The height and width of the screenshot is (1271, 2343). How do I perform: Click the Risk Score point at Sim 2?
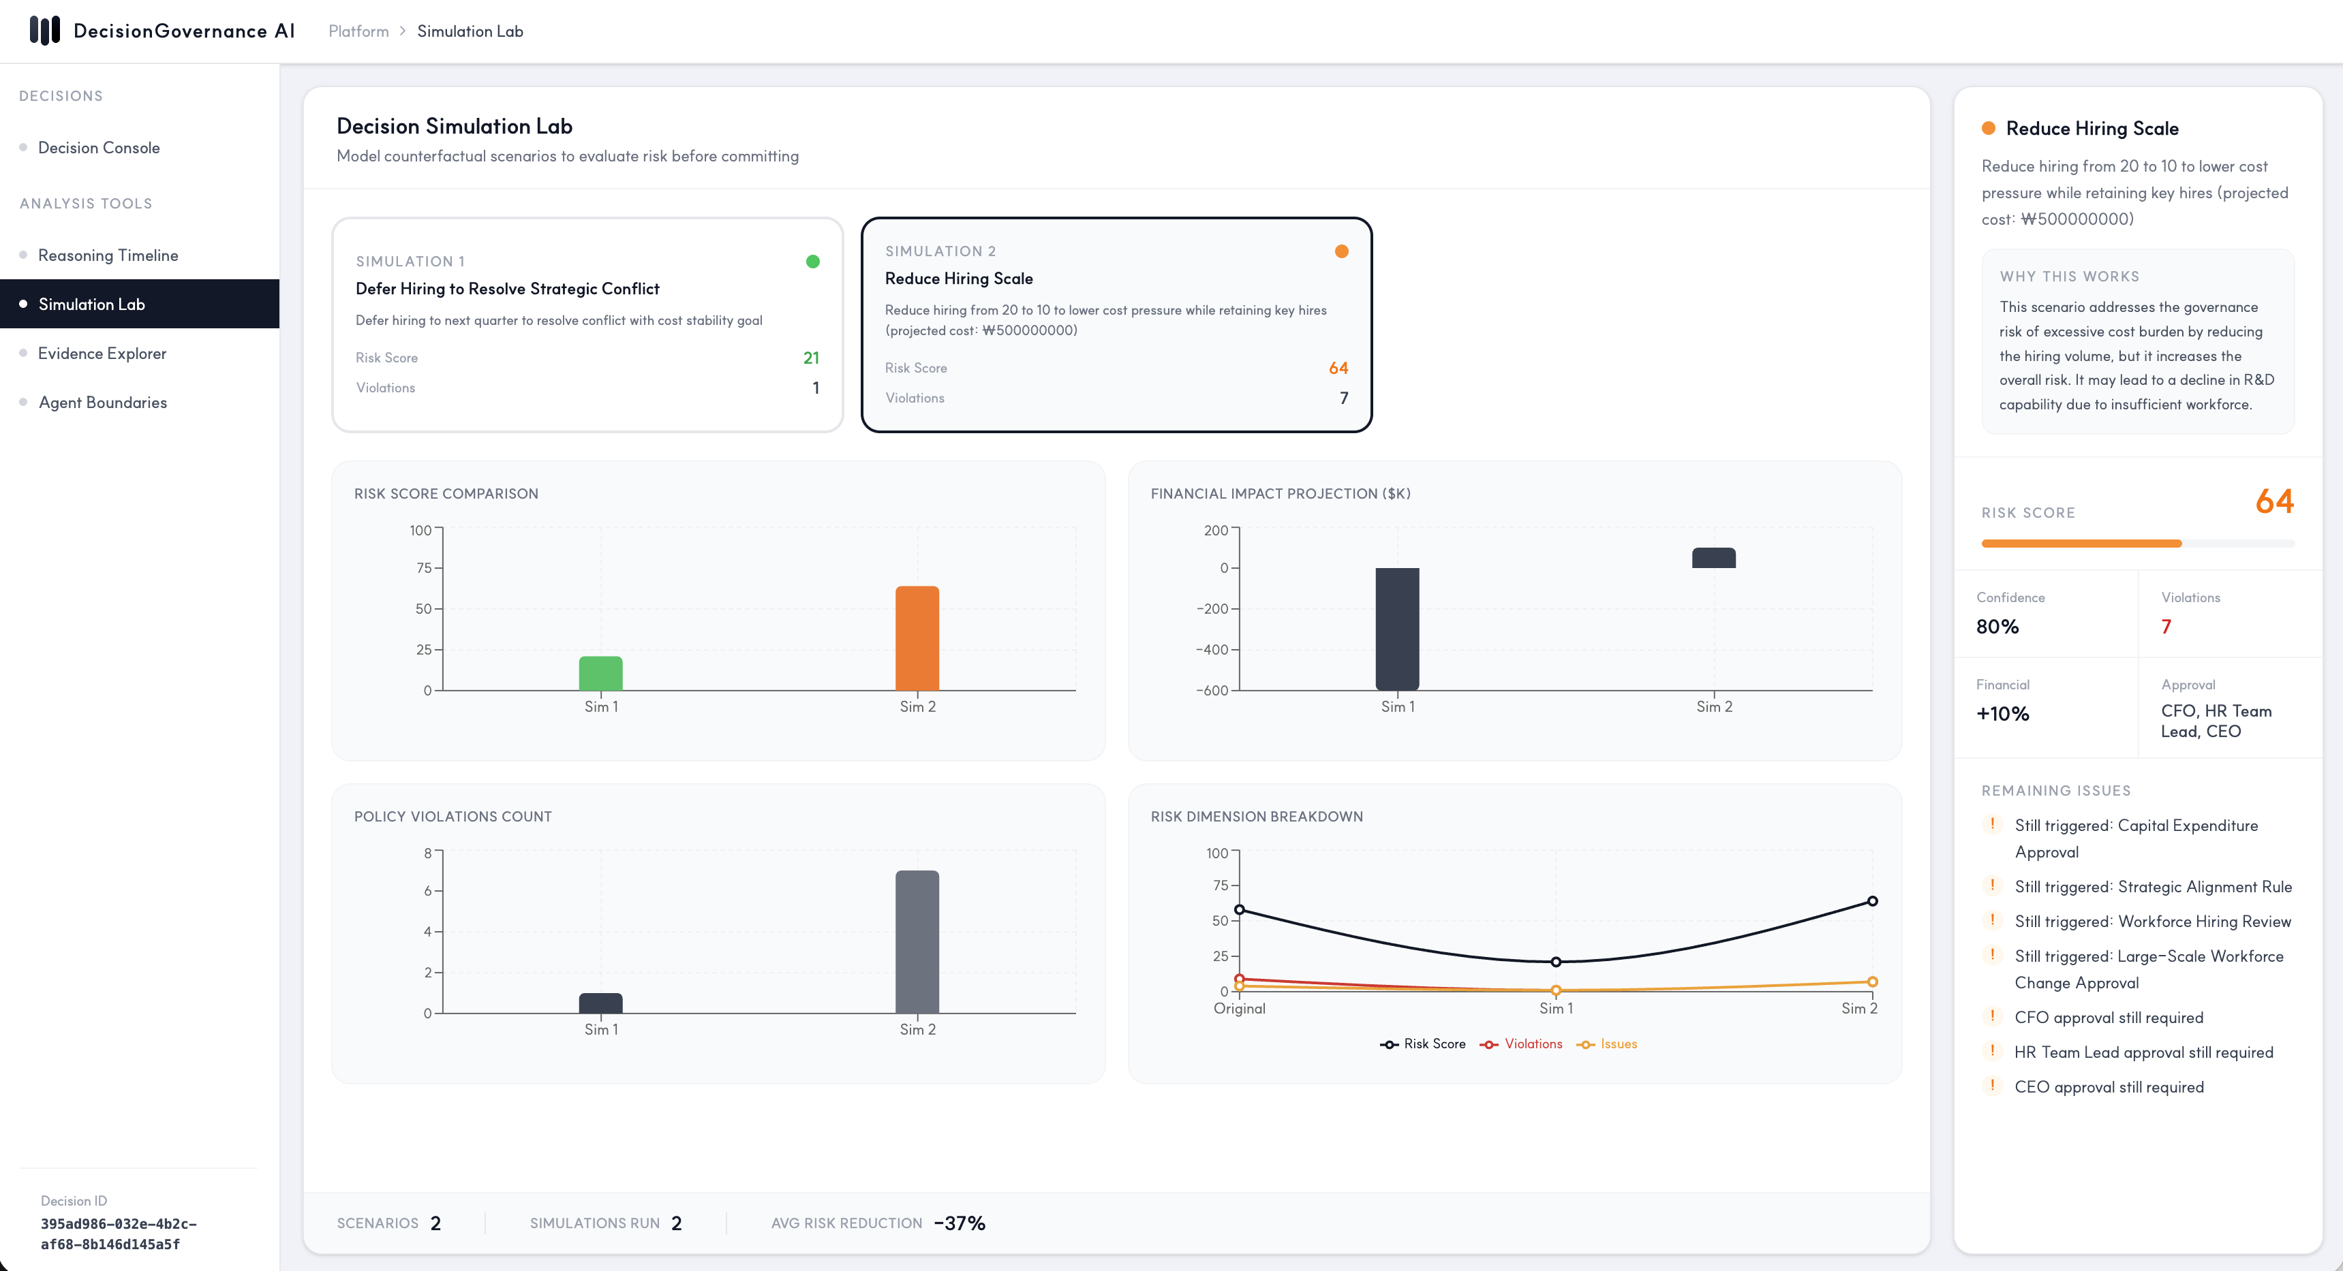[x=1872, y=901]
